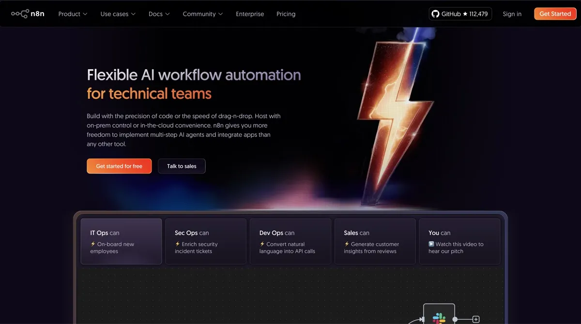Expand the Community dropdown

coord(202,14)
